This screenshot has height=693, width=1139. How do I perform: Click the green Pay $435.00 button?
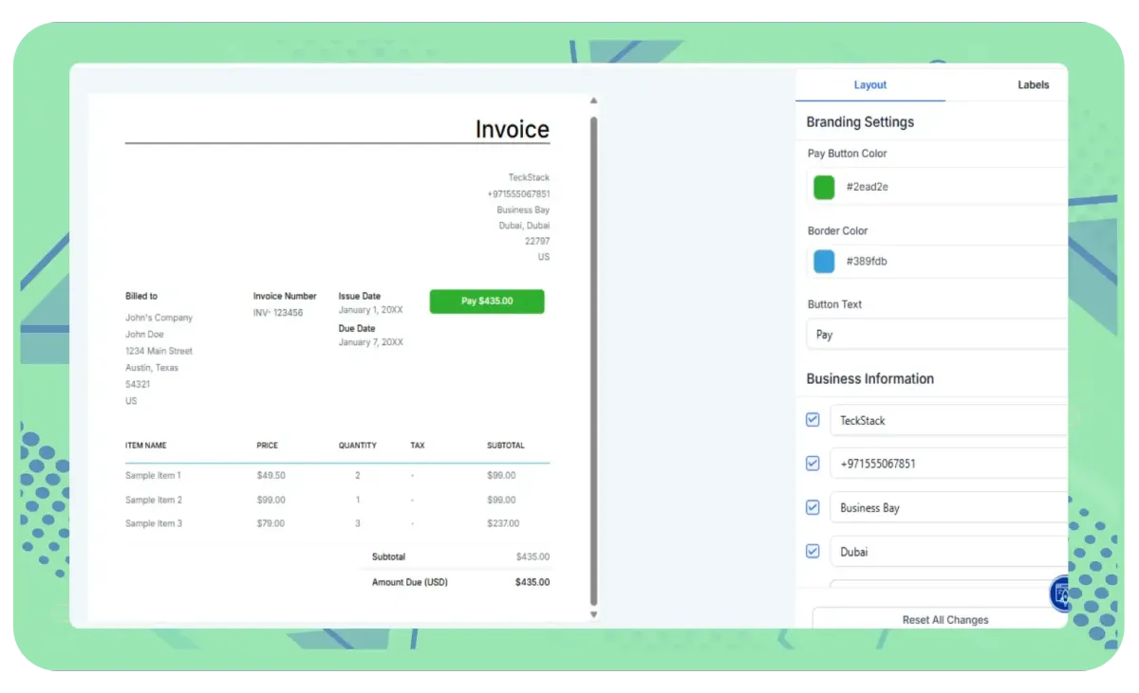tap(486, 301)
